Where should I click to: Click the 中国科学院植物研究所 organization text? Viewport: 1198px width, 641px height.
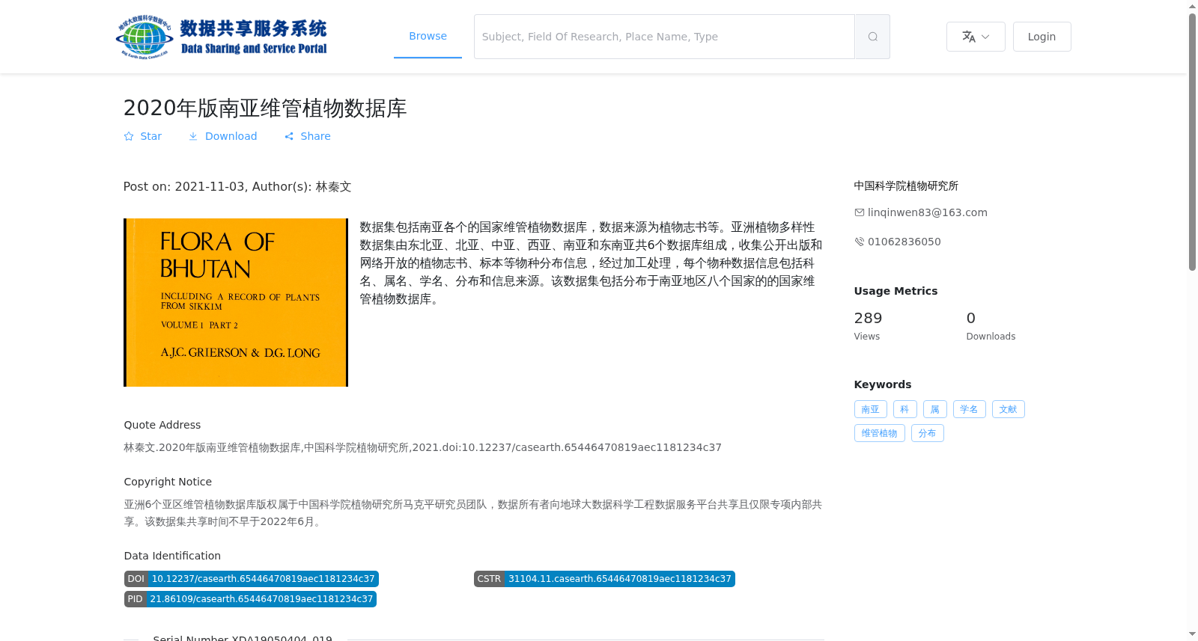pyautogui.click(x=906, y=185)
